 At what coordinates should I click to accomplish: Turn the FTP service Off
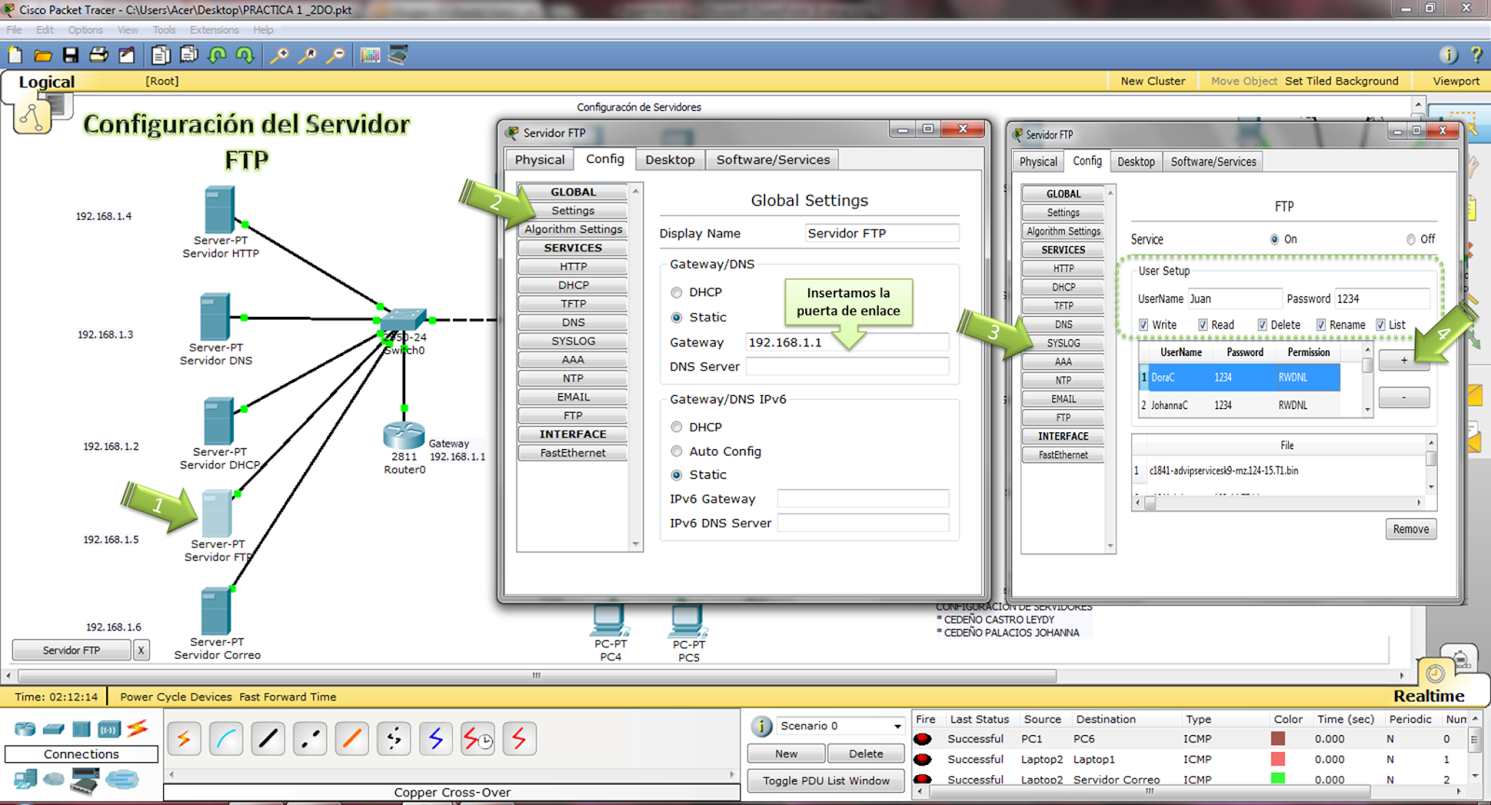point(1411,239)
